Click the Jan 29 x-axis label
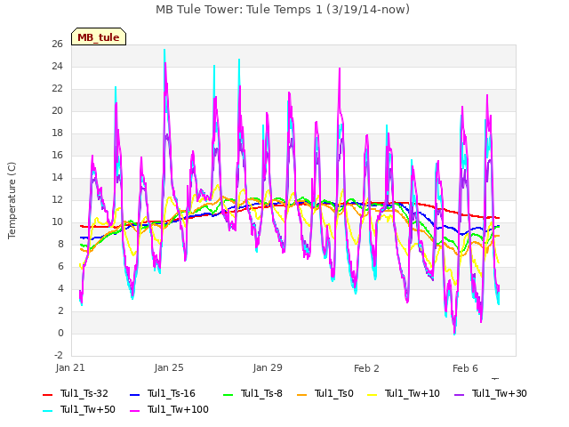The image size is (569, 427). tap(268, 367)
